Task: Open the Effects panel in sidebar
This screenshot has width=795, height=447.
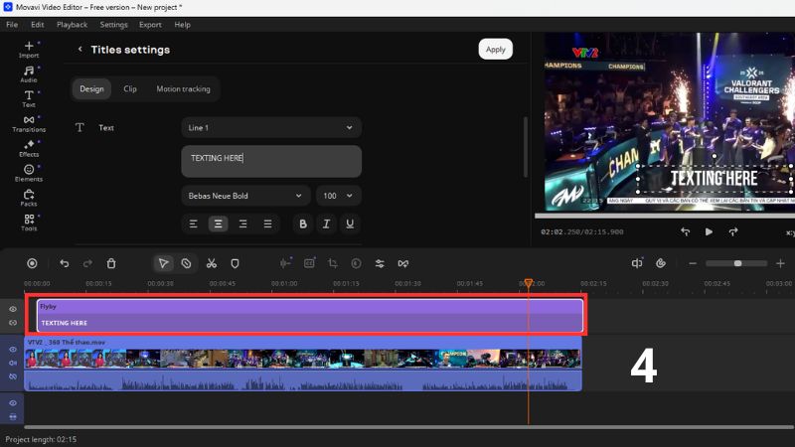Action: 29,148
